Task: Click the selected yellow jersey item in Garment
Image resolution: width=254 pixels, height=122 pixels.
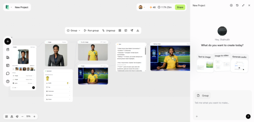Action: [48, 79]
